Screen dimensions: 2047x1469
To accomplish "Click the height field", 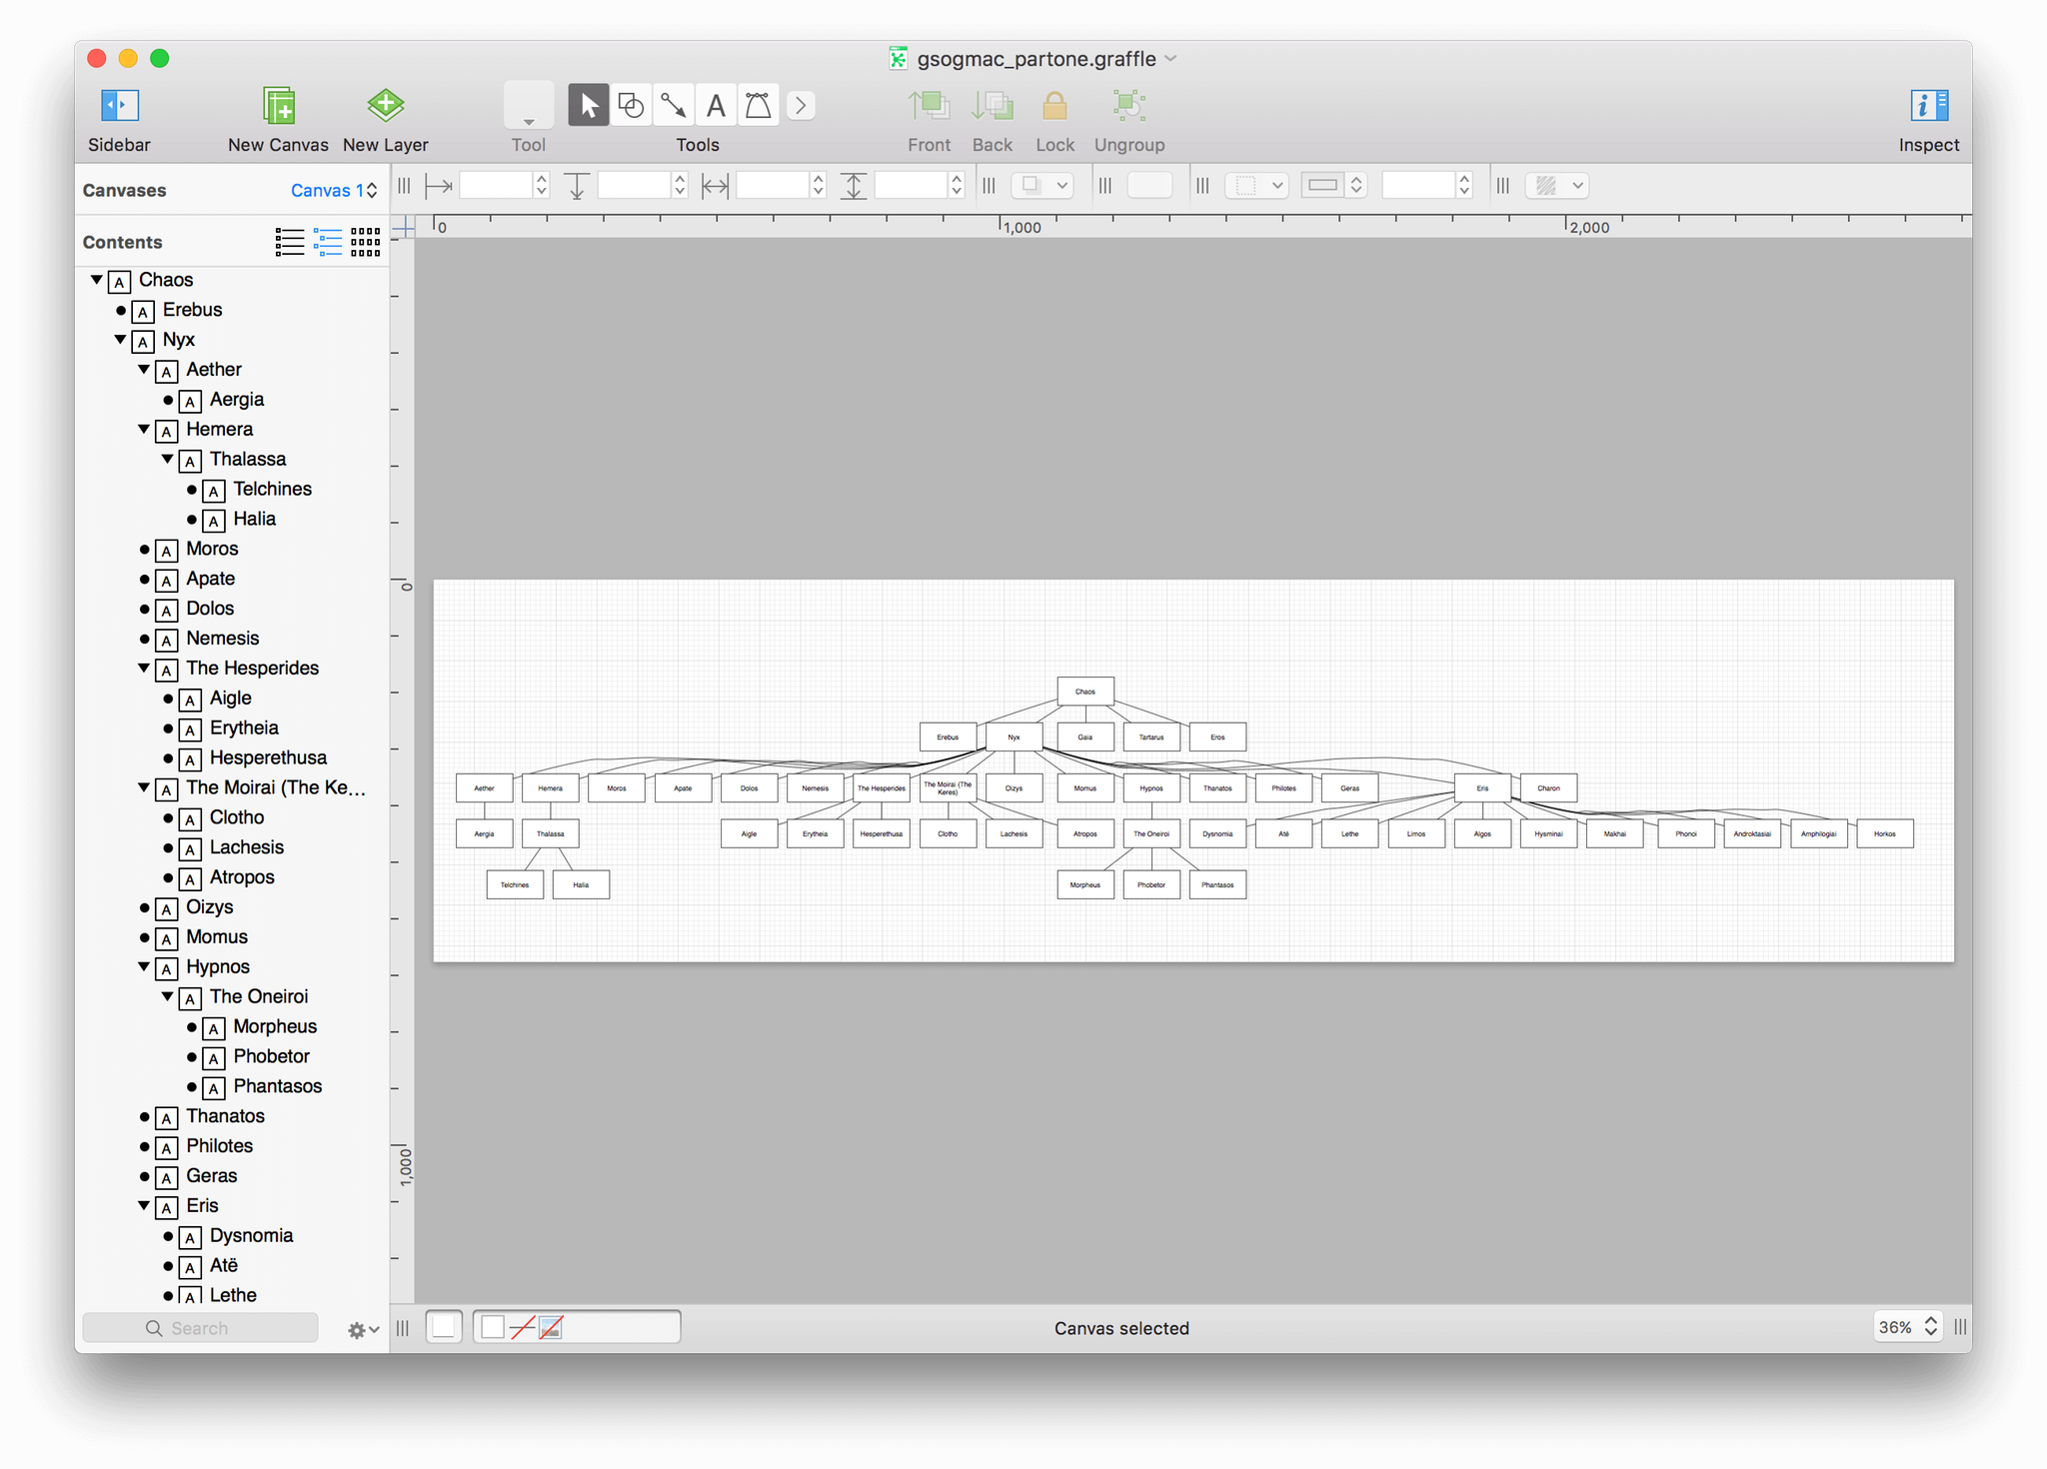I will 911,185.
